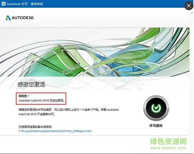
Task: Click the 'Autodesk 许可 - 激活完成' window title
Action: click(x=25, y=4)
